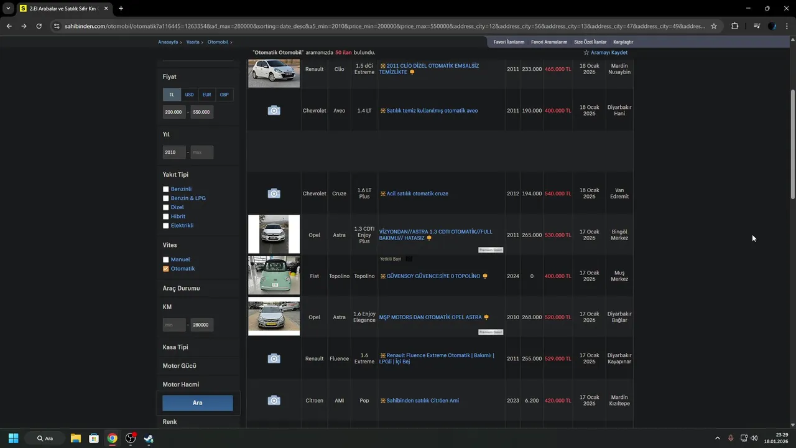Expand the Motor Hacmi filter

(181, 385)
